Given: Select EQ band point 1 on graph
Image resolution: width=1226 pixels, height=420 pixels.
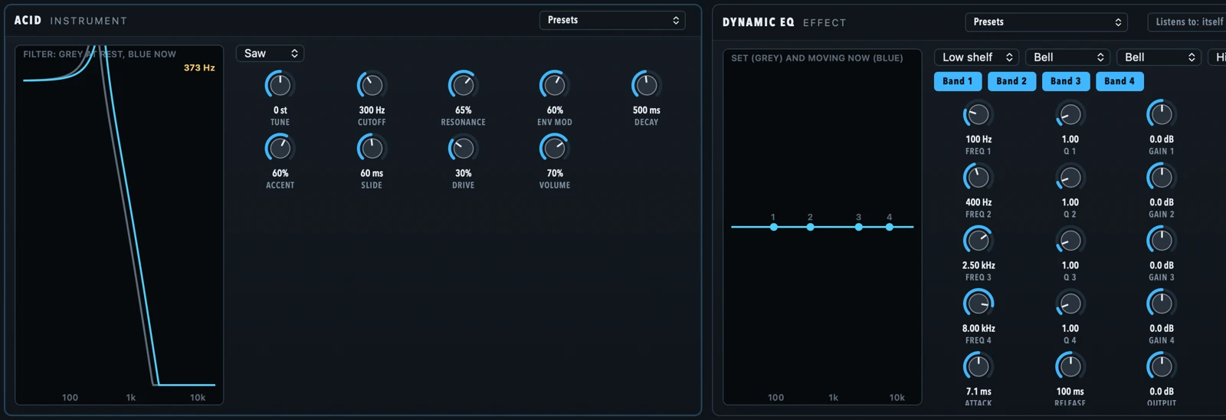Looking at the screenshot, I should (774, 227).
